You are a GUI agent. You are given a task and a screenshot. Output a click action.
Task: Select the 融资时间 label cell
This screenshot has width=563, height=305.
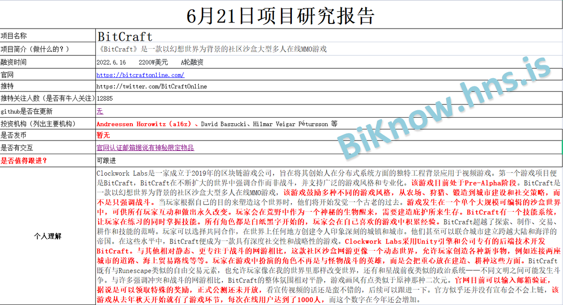point(47,62)
